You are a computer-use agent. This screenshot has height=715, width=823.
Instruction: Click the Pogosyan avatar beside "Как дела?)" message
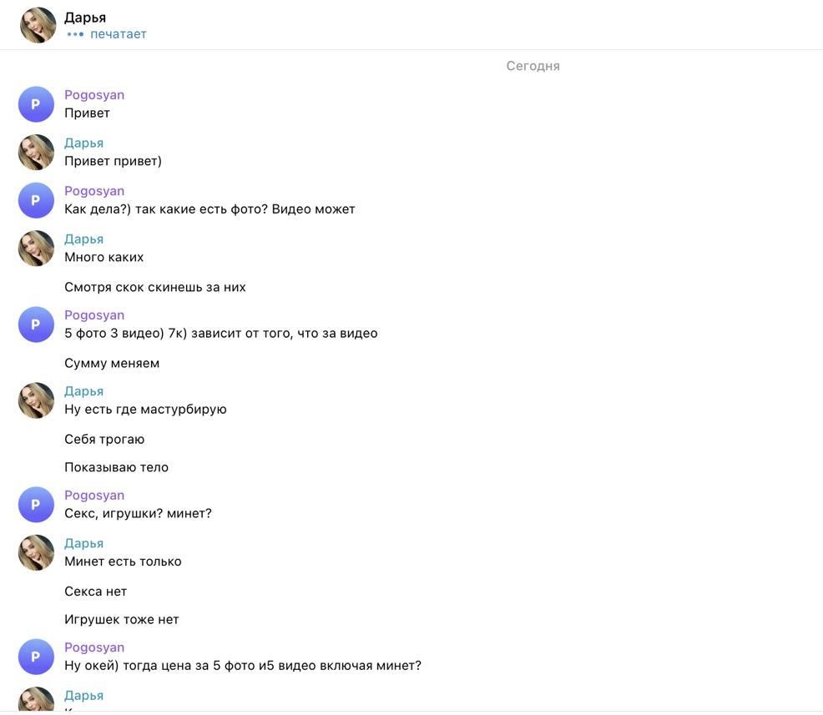click(36, 200)
